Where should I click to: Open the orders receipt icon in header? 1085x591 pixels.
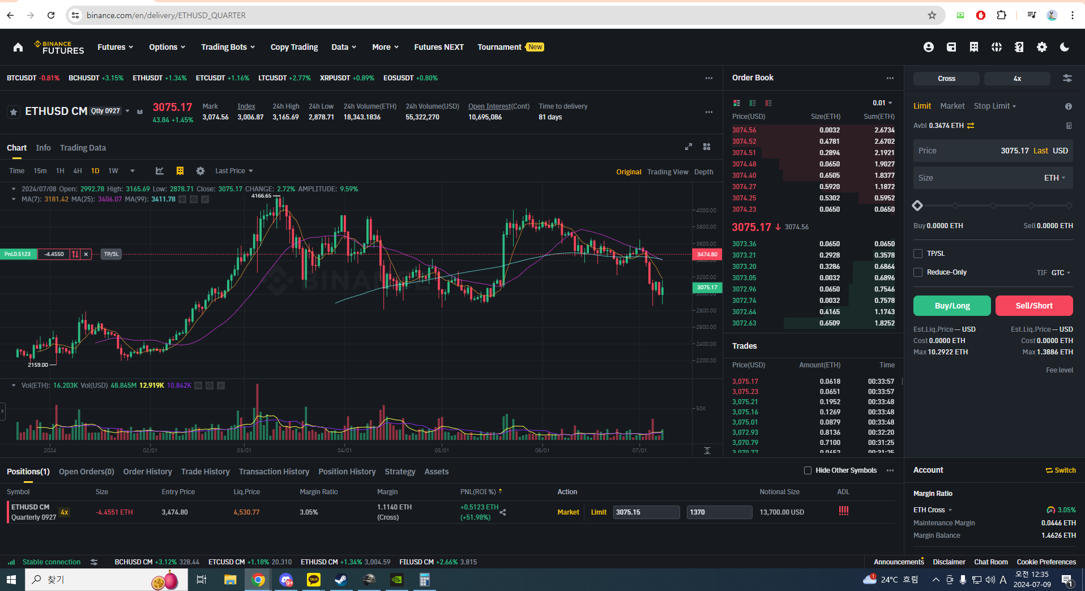tap(974, 47)
